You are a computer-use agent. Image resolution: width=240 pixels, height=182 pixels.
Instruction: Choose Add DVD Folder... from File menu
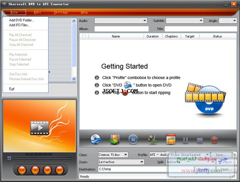[22, 20]
